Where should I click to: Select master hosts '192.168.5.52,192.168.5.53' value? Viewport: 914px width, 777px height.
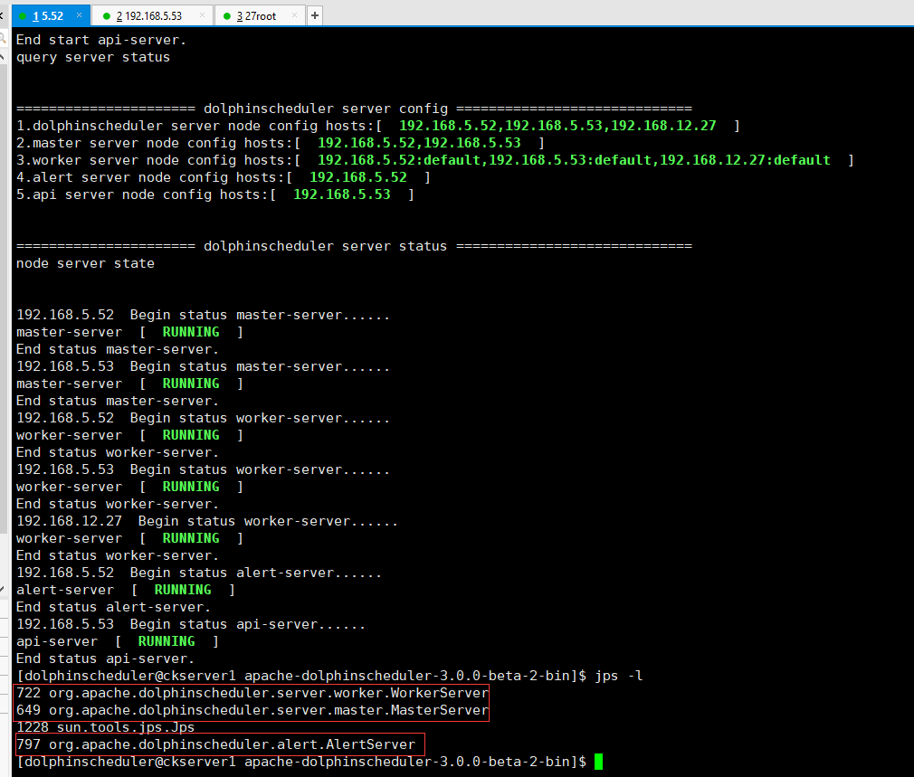pyautogui.click(x=419, y=143)
